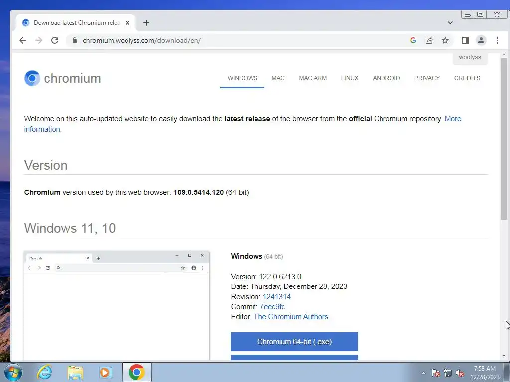Click the Version section heading
The height and width of the screenshot is (382, 510).
(x=46, y=165)
